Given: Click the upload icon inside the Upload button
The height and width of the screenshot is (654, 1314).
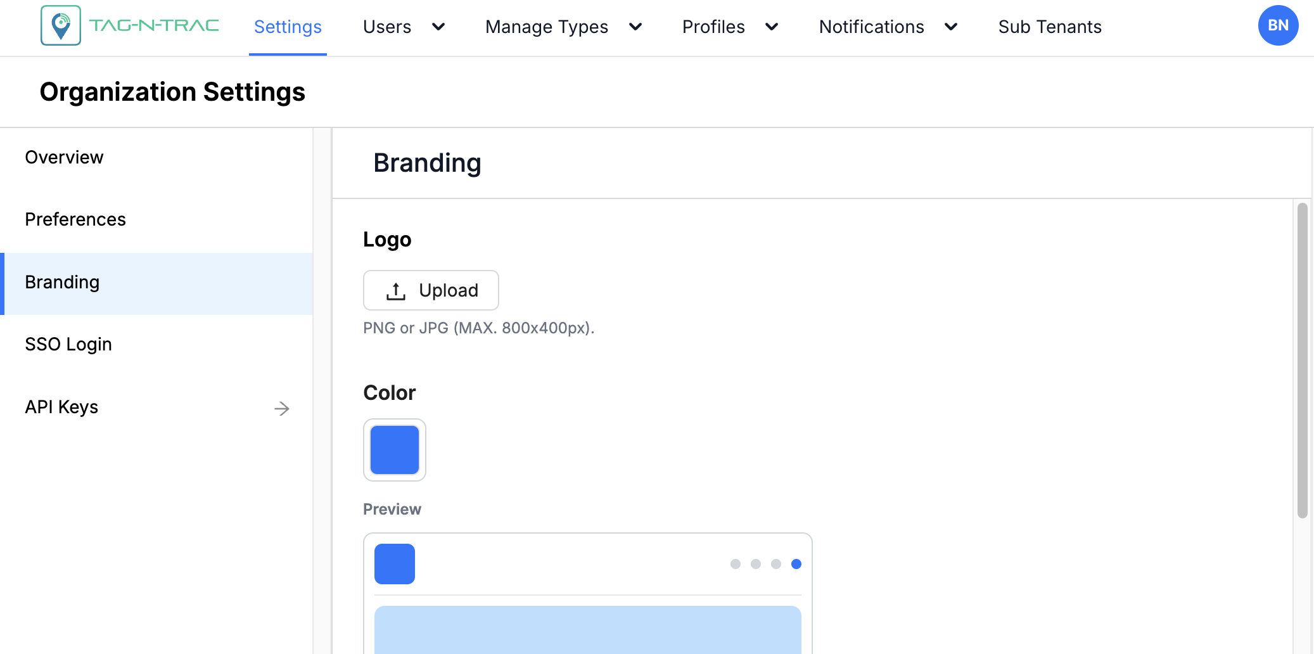Looking at the screenshot, I should (395, 290).
